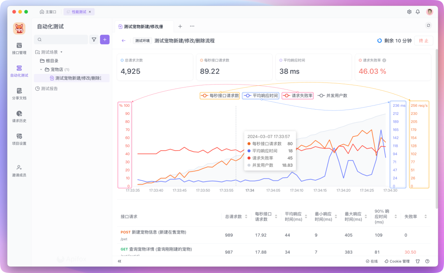Click the shirt theme icon in status bar
This screenshot has height=273, width=444.
418,261
